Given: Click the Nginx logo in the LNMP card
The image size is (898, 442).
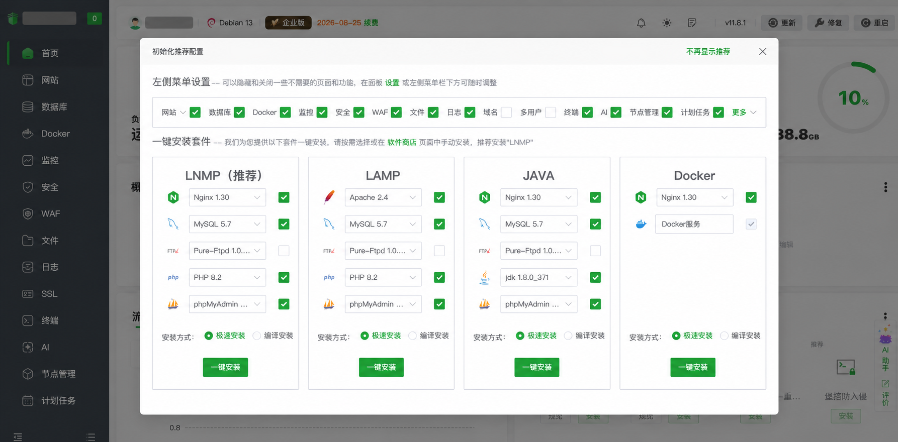Looking at the screenshot, I should coord(173,197).
